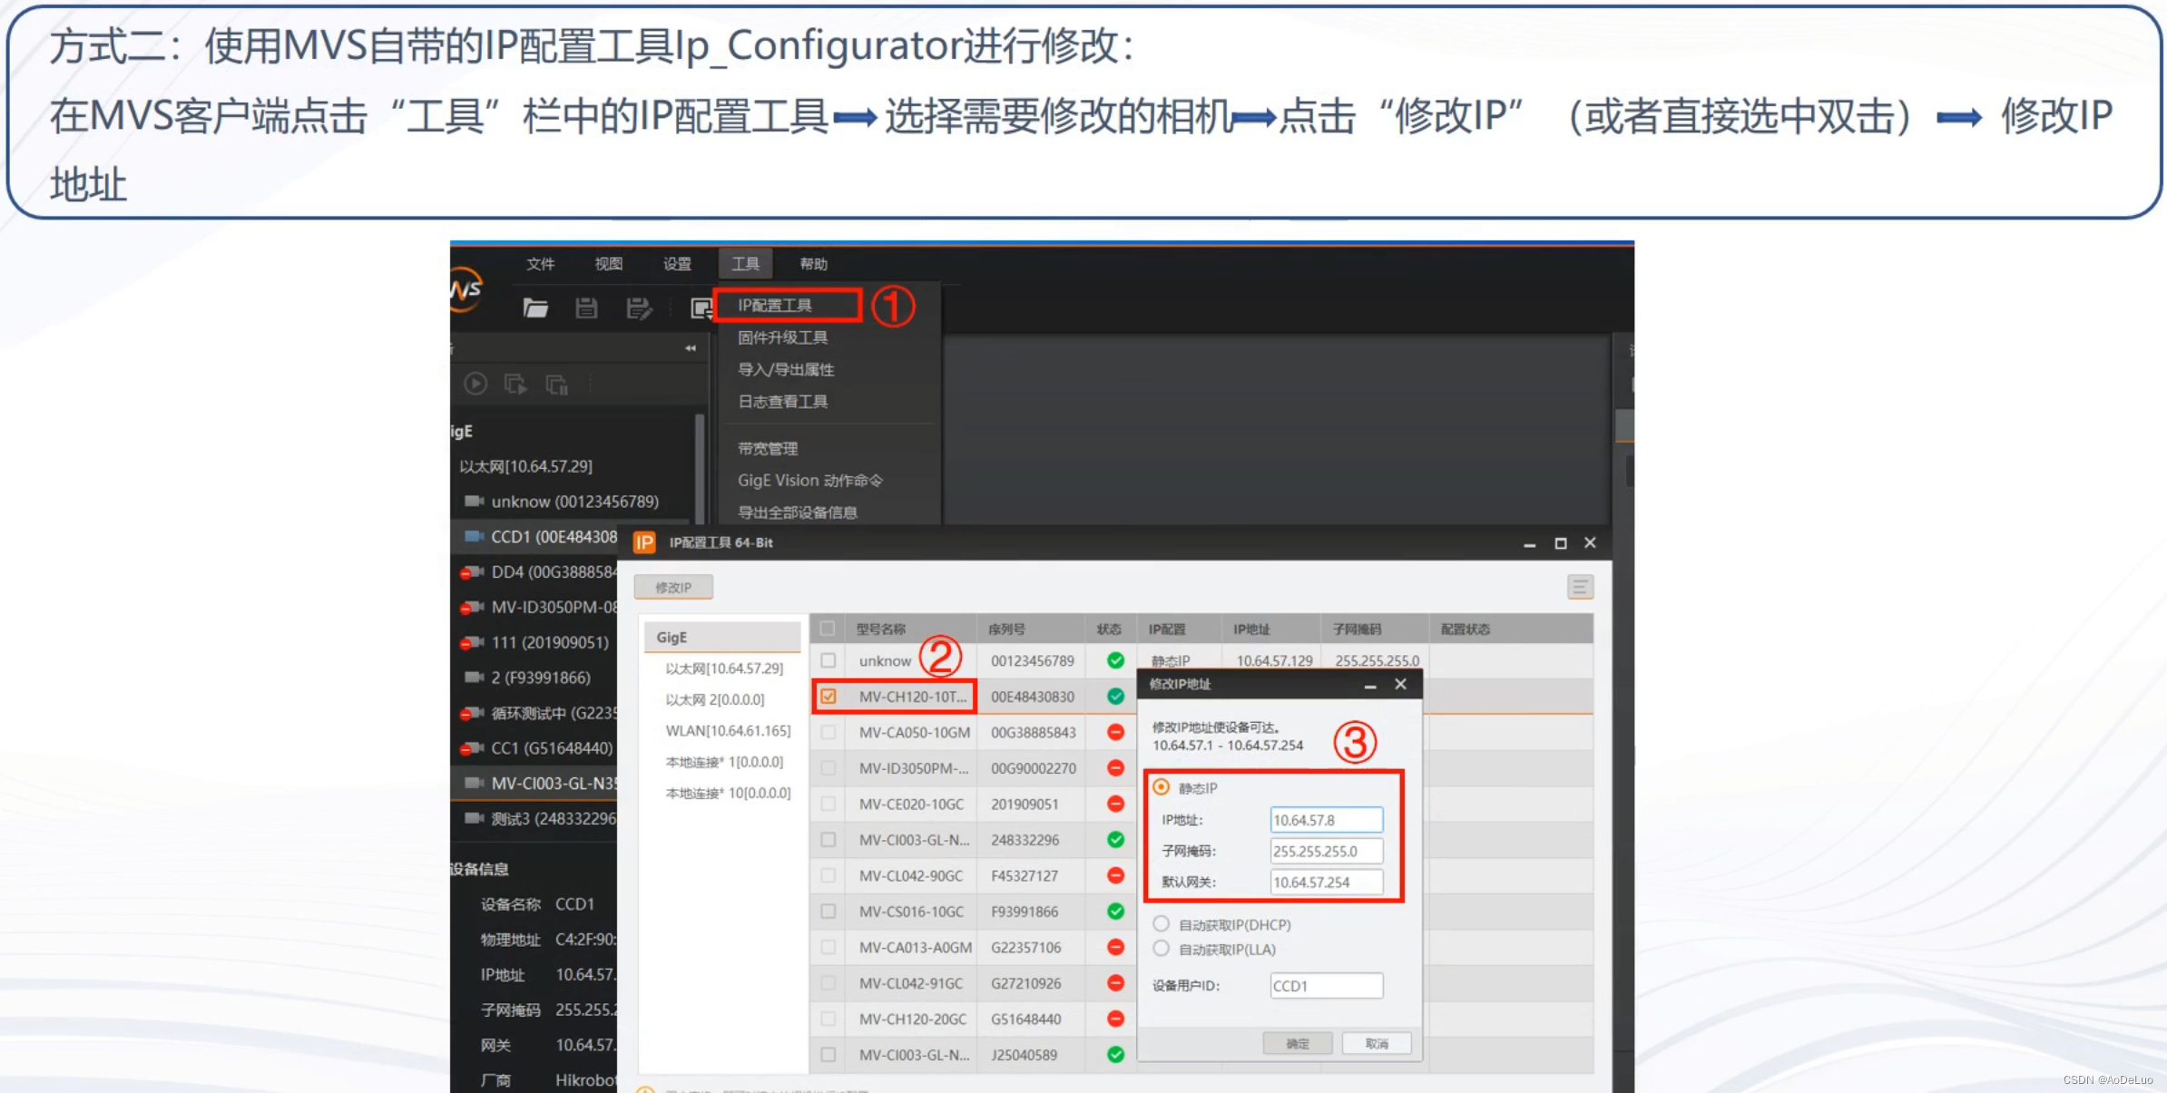
Task: Select 静态IP radio option
Action: click(x=1162, y=787)
